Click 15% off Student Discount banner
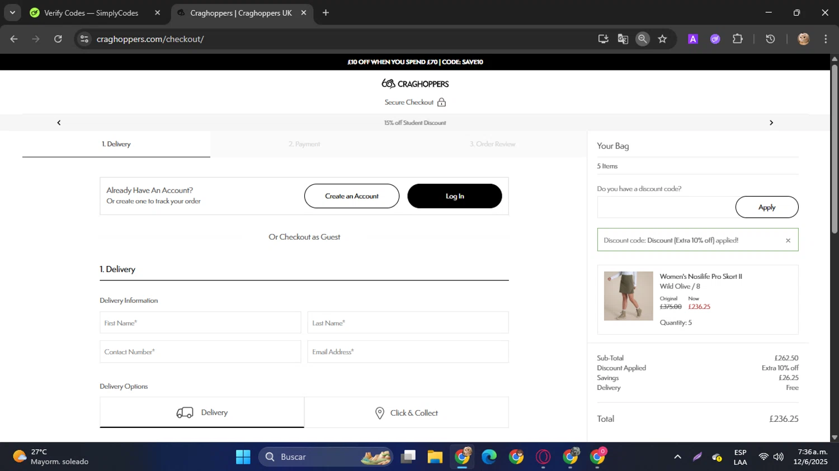Screen dimensions: 839x471 415,123
